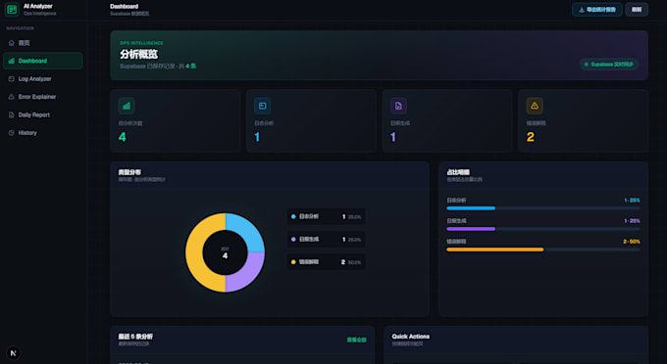Click the 'OPS INTELLIGENCE' banner label
This screenshot has width=667, height=364.
[141, 43]
